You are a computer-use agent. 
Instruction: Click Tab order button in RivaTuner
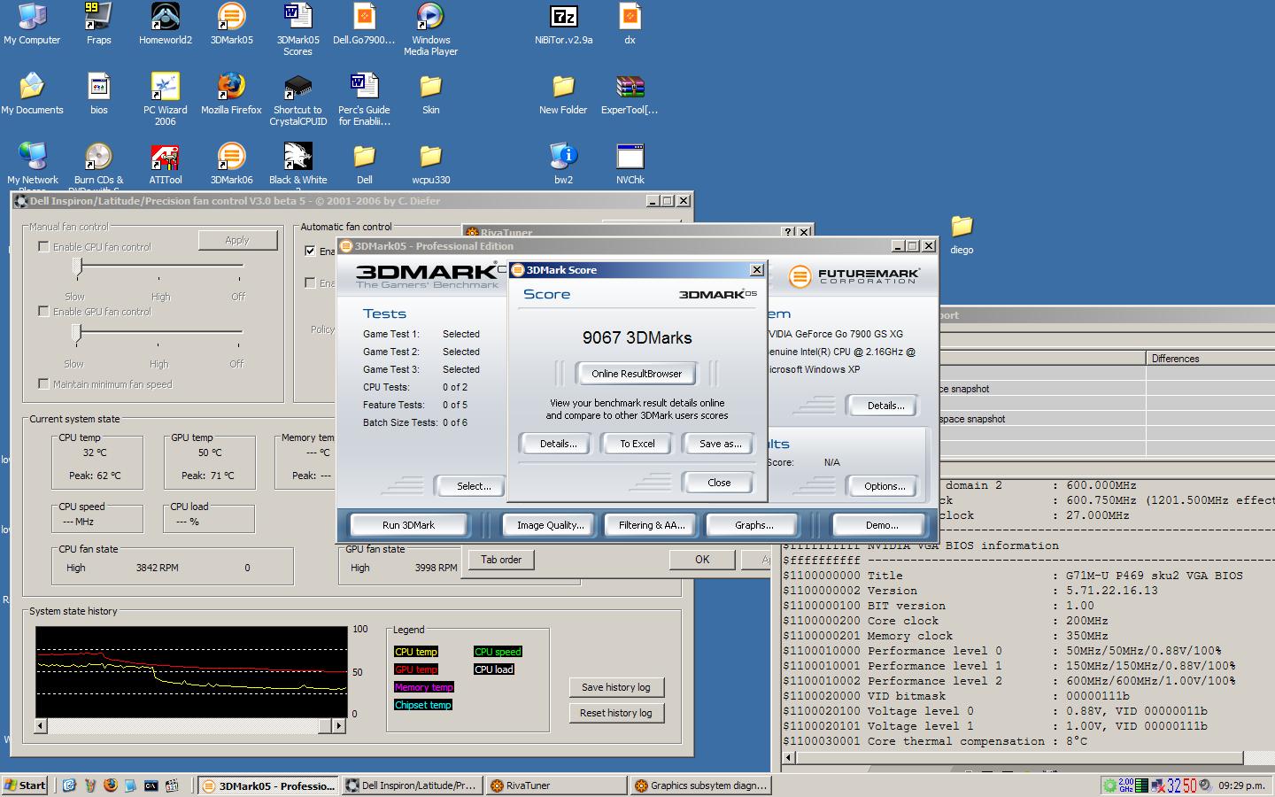[x=501, y=560]
